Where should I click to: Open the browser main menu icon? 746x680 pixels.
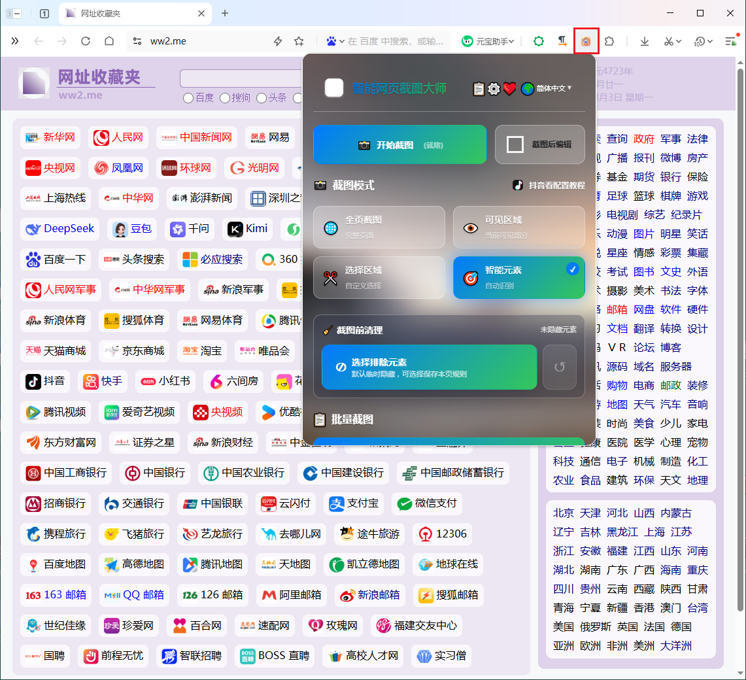731,41
